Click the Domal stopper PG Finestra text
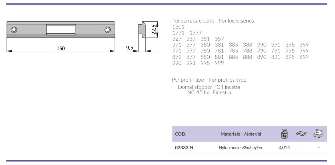Image resolution: width=335 pixels, height=165 pixels. 209,87
